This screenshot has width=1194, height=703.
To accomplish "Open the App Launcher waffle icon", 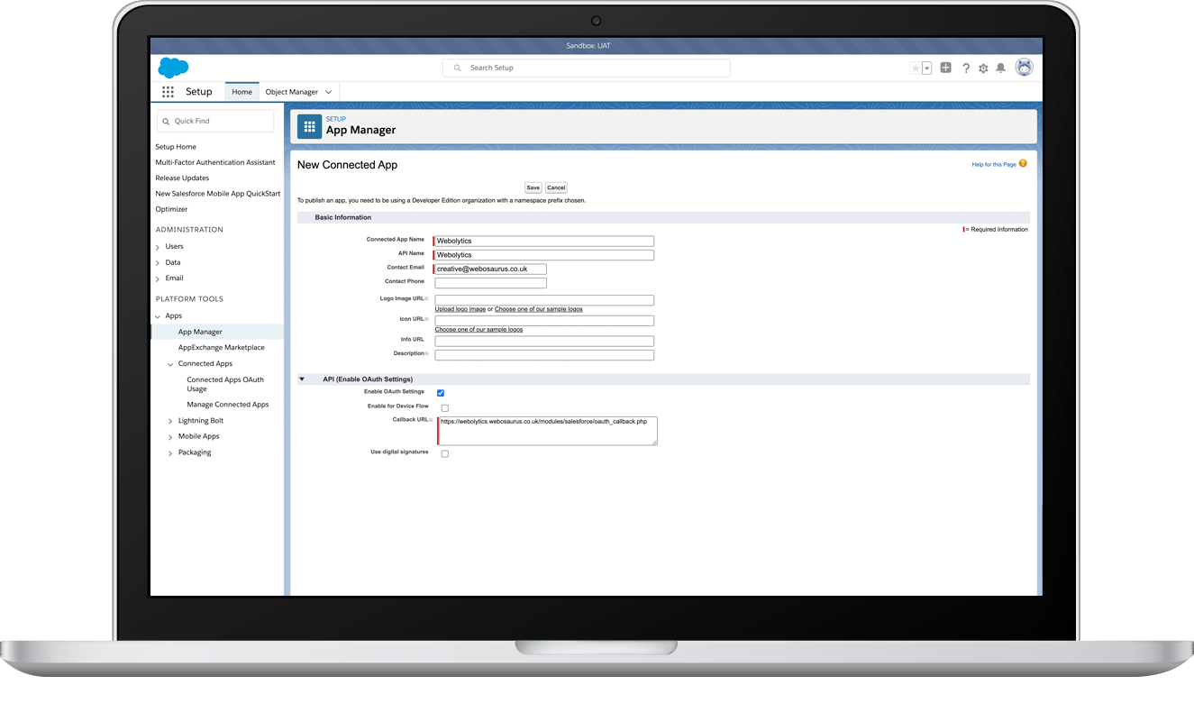I will tap(168, 91).
